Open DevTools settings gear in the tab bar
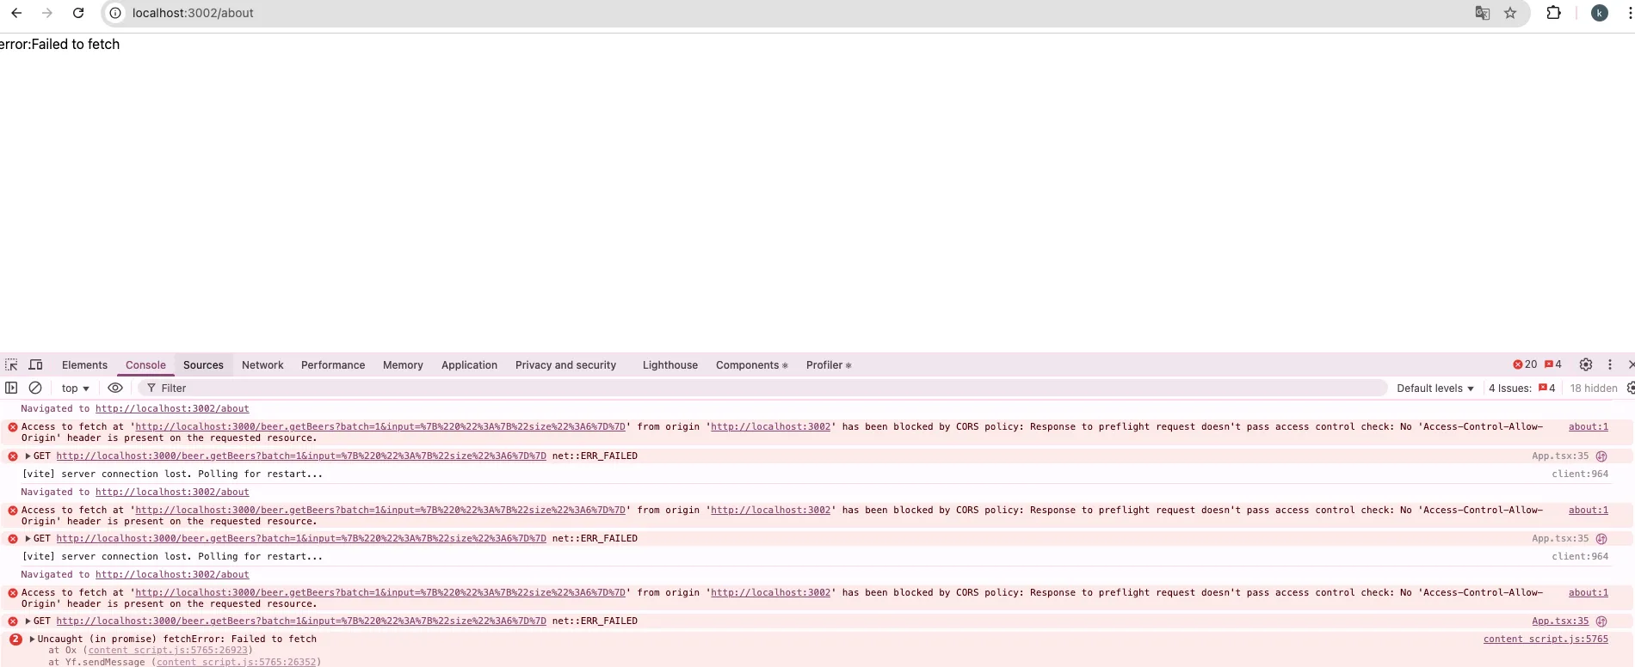Image resolution: width=1635 pixels, height=667 pixels. click(x=1586, y=364)
